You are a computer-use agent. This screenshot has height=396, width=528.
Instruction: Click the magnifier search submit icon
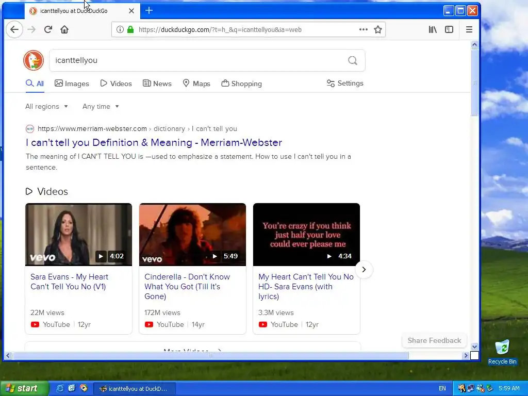[353, 60]
